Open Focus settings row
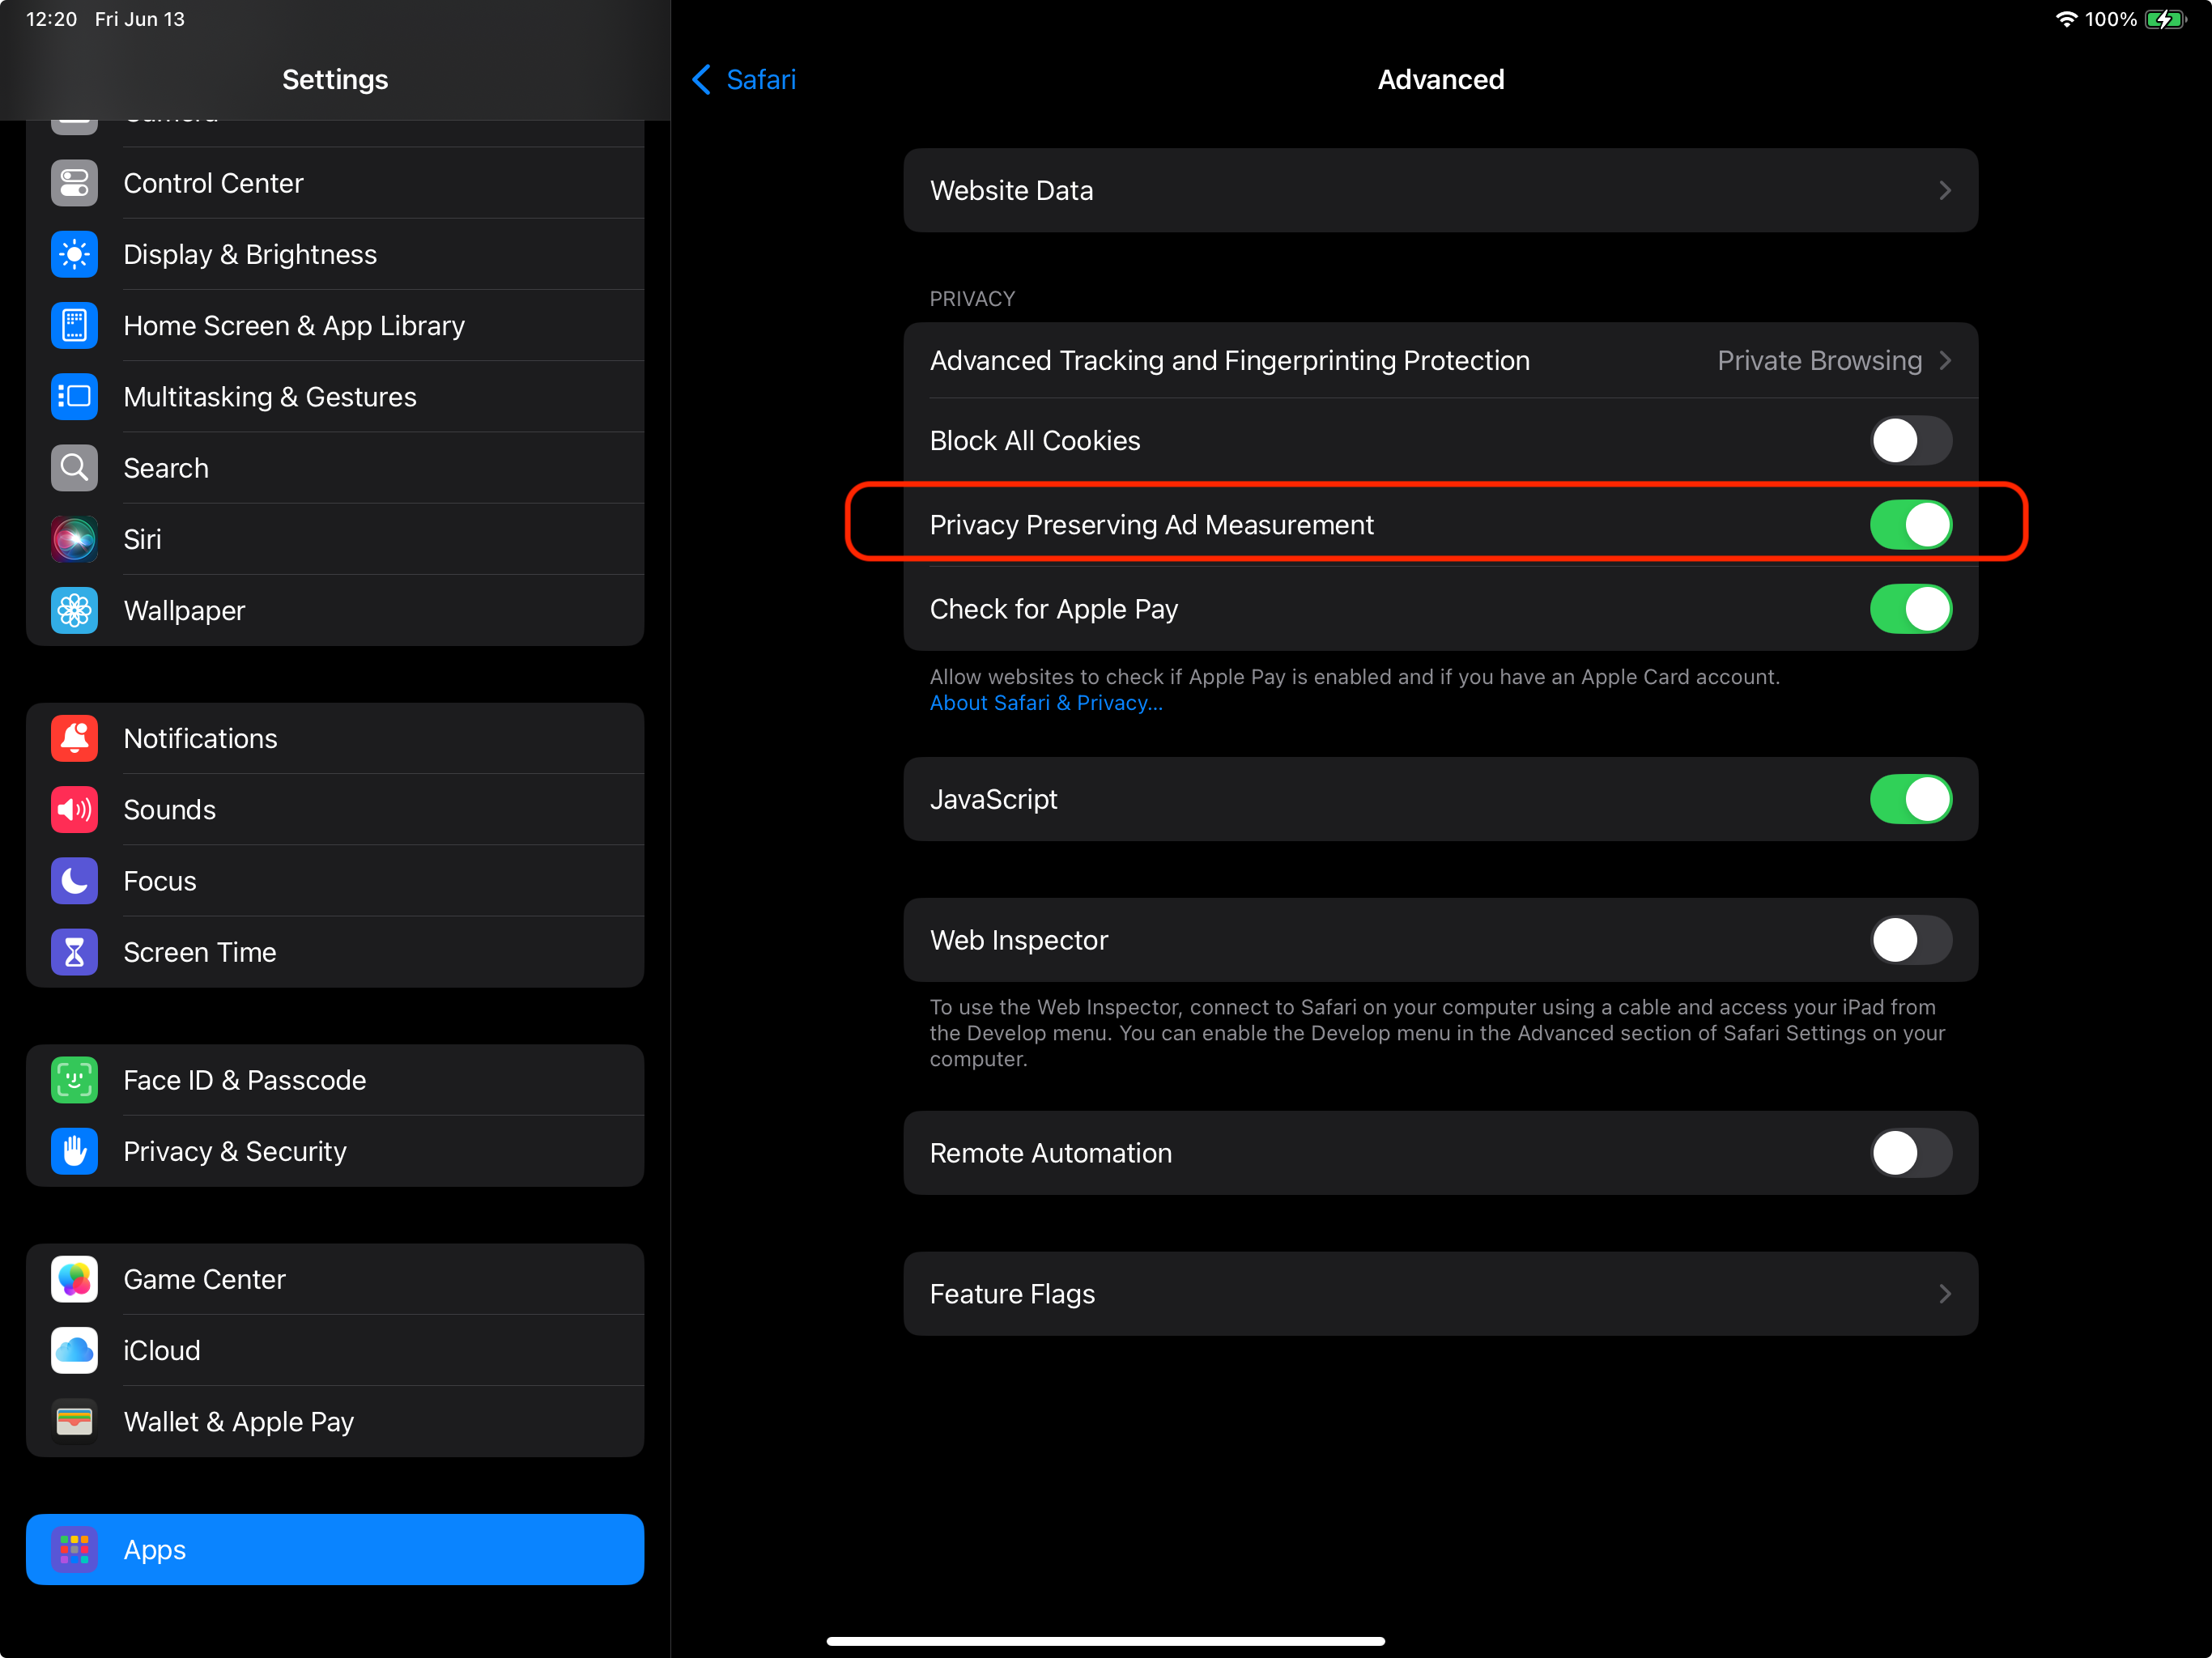Image resolution: width=2212 pixels, height=1658 pixels. coord(335,880)
